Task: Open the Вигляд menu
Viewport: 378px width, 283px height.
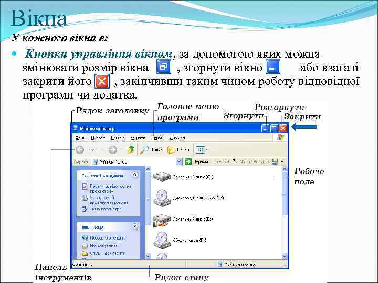Action: (118, 138)
